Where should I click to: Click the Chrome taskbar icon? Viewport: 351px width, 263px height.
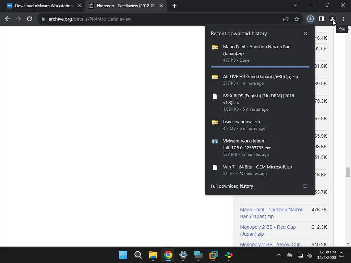coord(168,255)
